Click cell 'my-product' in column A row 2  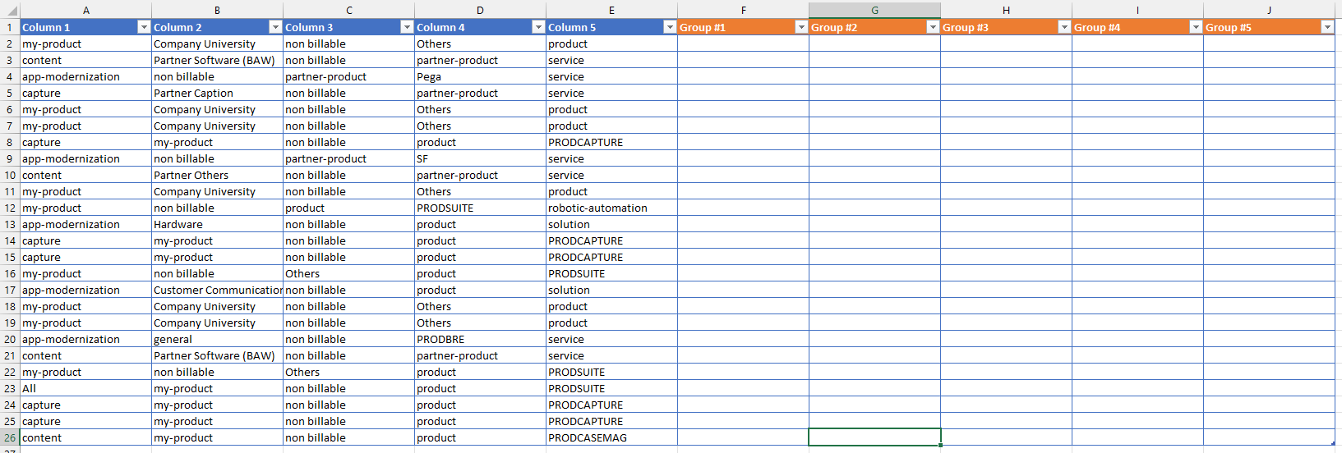point(86,43)
